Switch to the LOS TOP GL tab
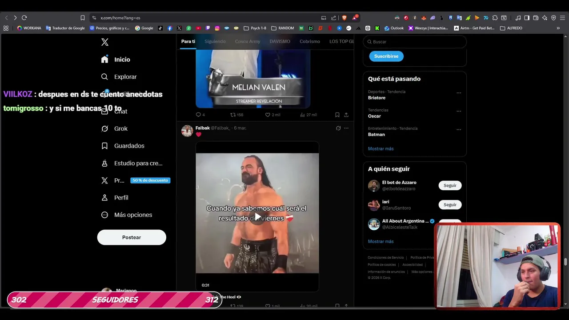The height and width of the screenshot is (320, 569). pos(341,41)
